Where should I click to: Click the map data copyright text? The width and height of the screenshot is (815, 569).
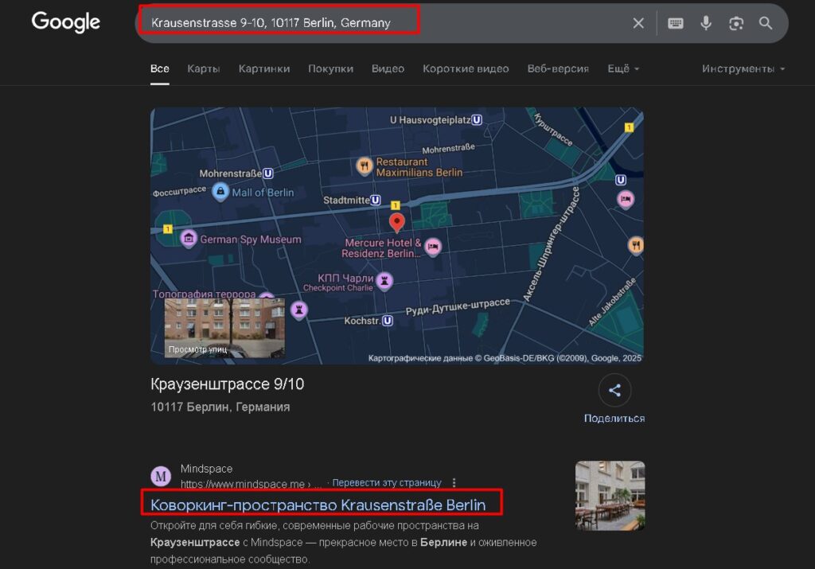505,358
